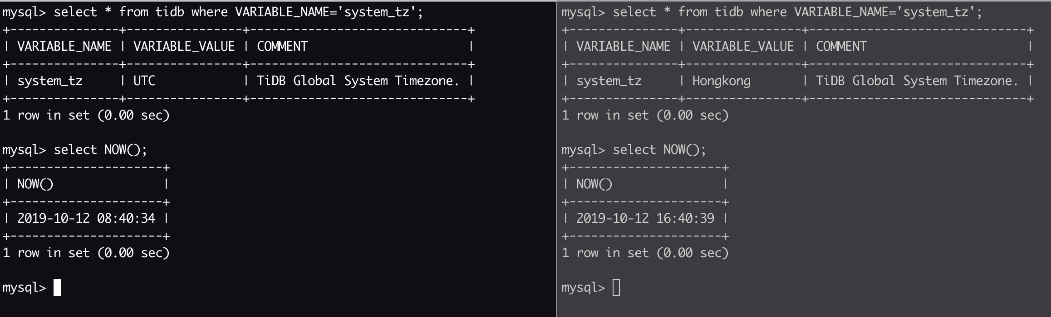Click timestamp 2019-10-12 16:40:39
Viewport: 1051px width, 317px height.
pos(645,219)
